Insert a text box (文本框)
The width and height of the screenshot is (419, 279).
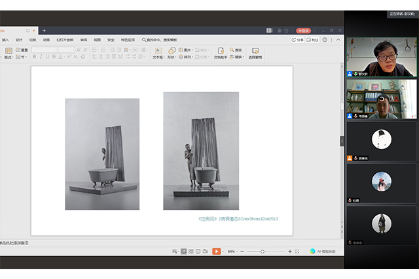click(x=158, y=52)
